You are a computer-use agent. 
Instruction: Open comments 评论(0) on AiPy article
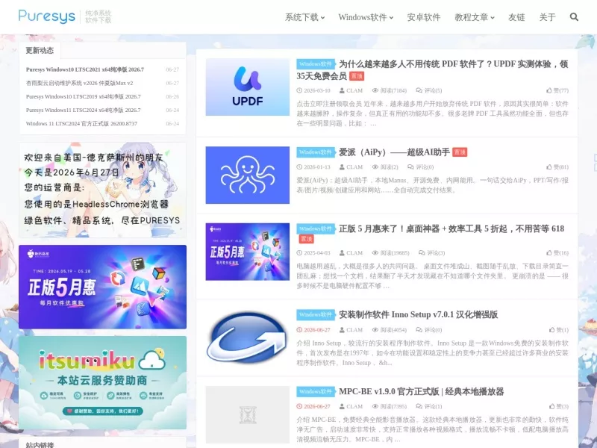click(x=420, y=167)
